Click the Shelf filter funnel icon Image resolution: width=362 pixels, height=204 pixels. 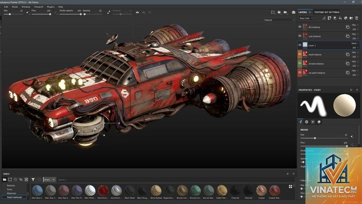33,180
